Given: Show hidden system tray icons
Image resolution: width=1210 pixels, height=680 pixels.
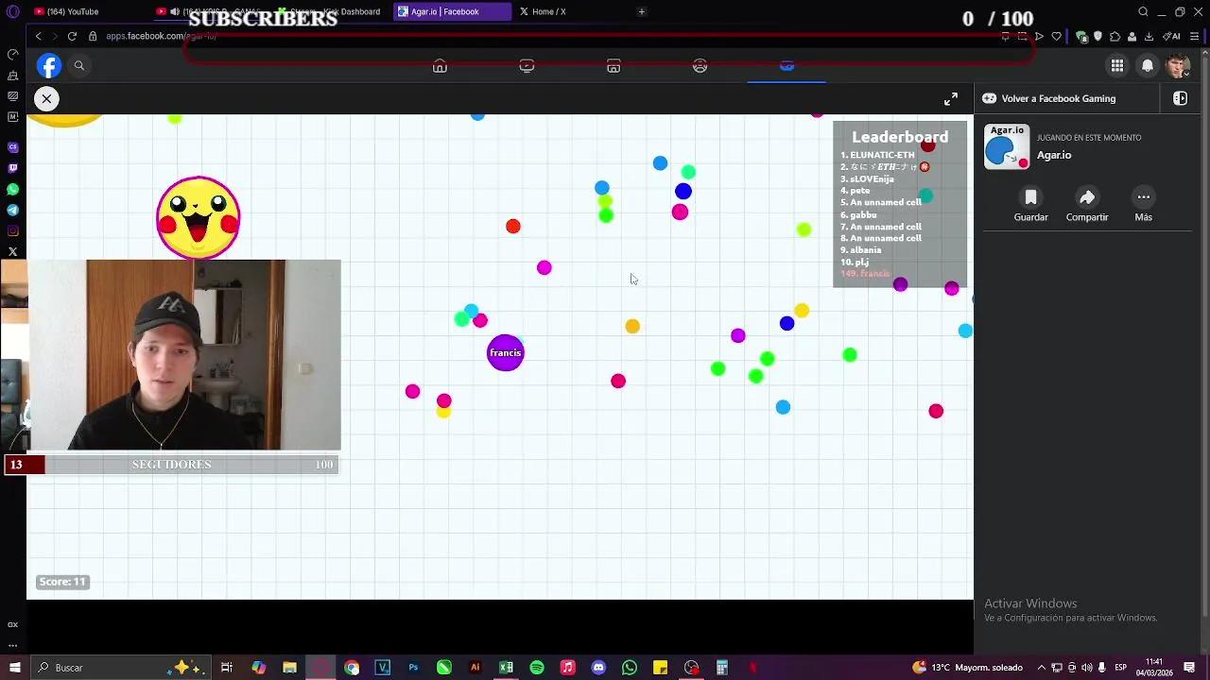Looking at the screenshot, I should [x=1041, y=668].
